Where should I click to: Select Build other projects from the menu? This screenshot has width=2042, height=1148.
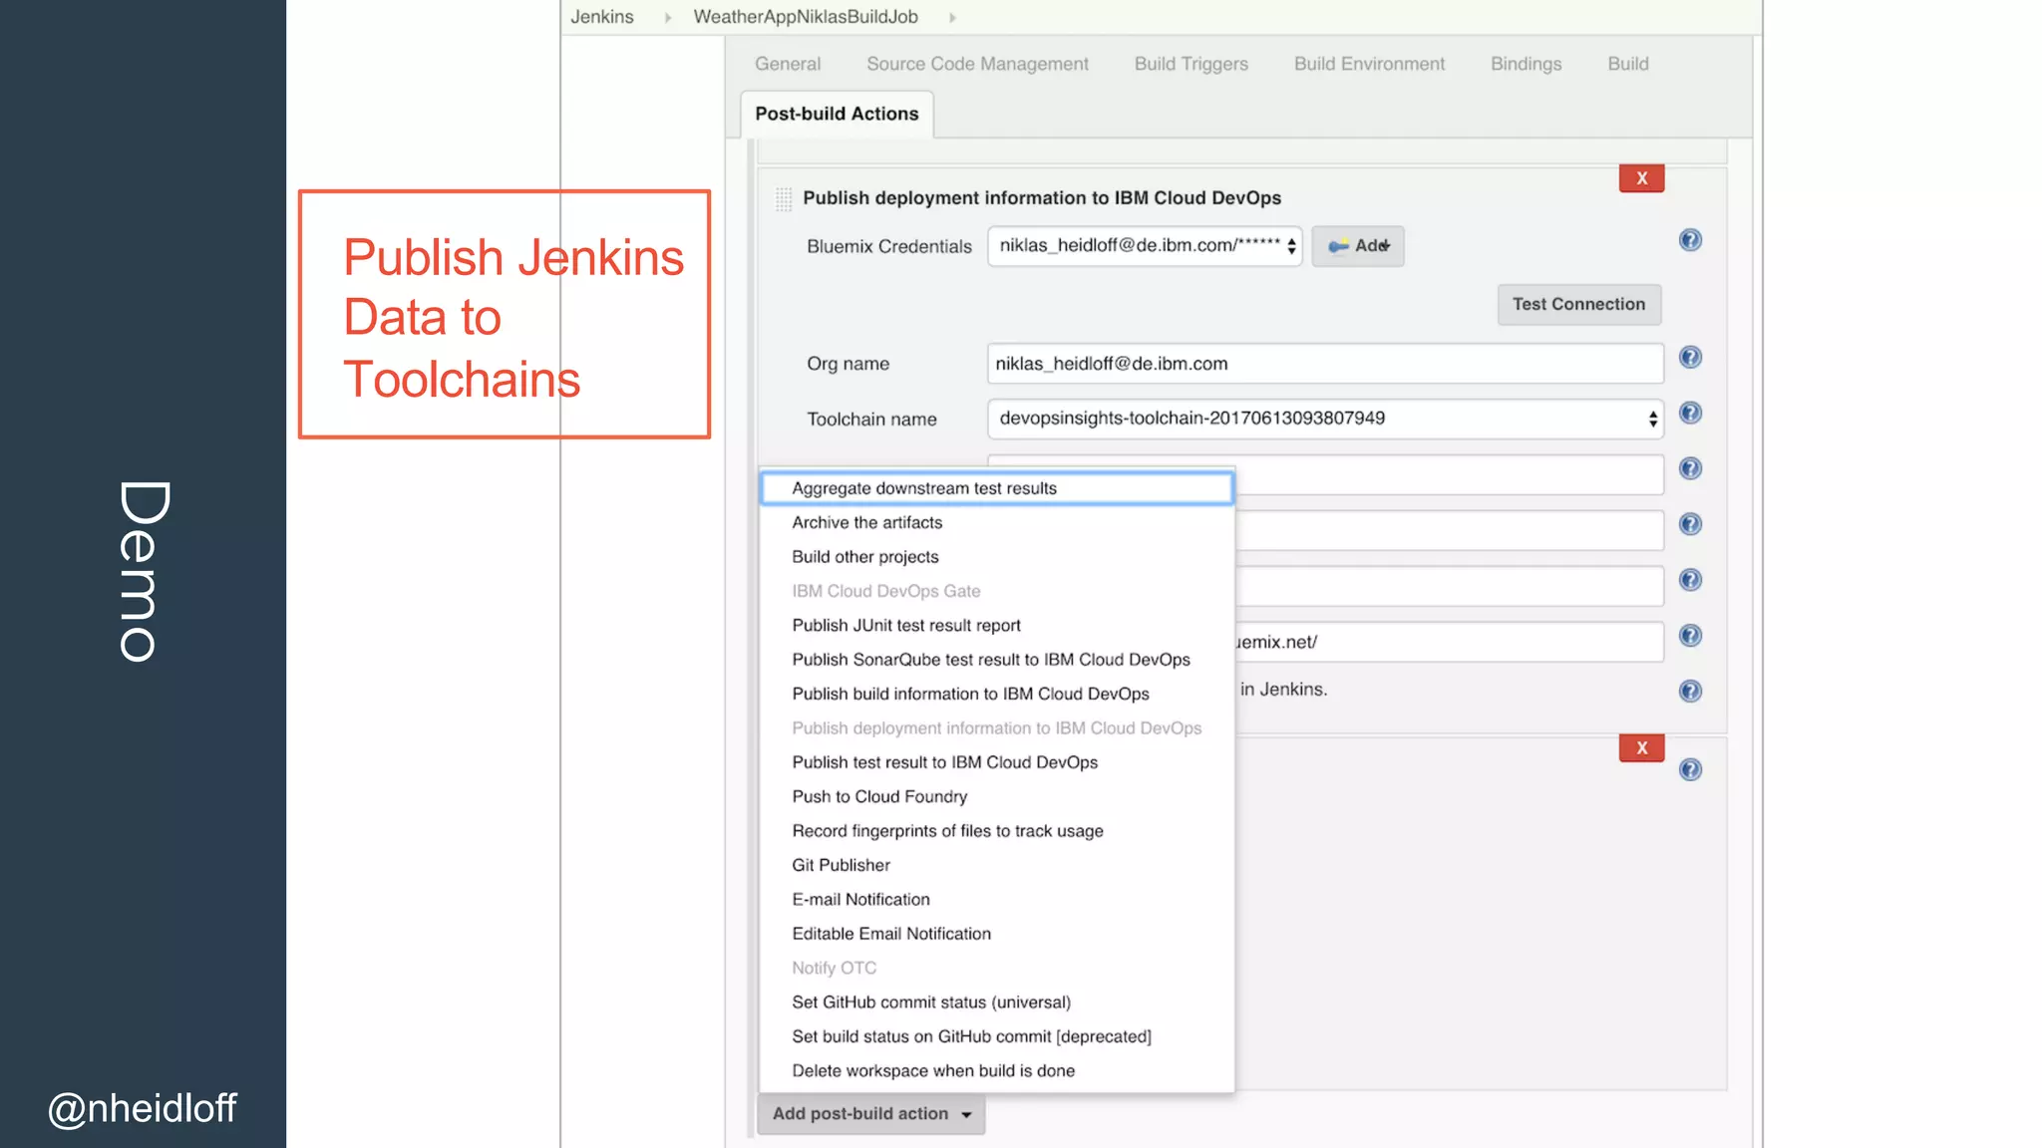click(997, 557)
